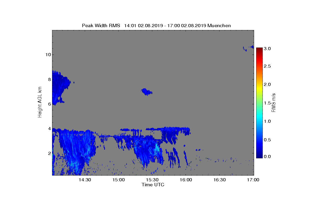Image resolution: width=314 pixels, height=209 pixels.
Task: Click the RMS color scale bar
Action: 259,103
